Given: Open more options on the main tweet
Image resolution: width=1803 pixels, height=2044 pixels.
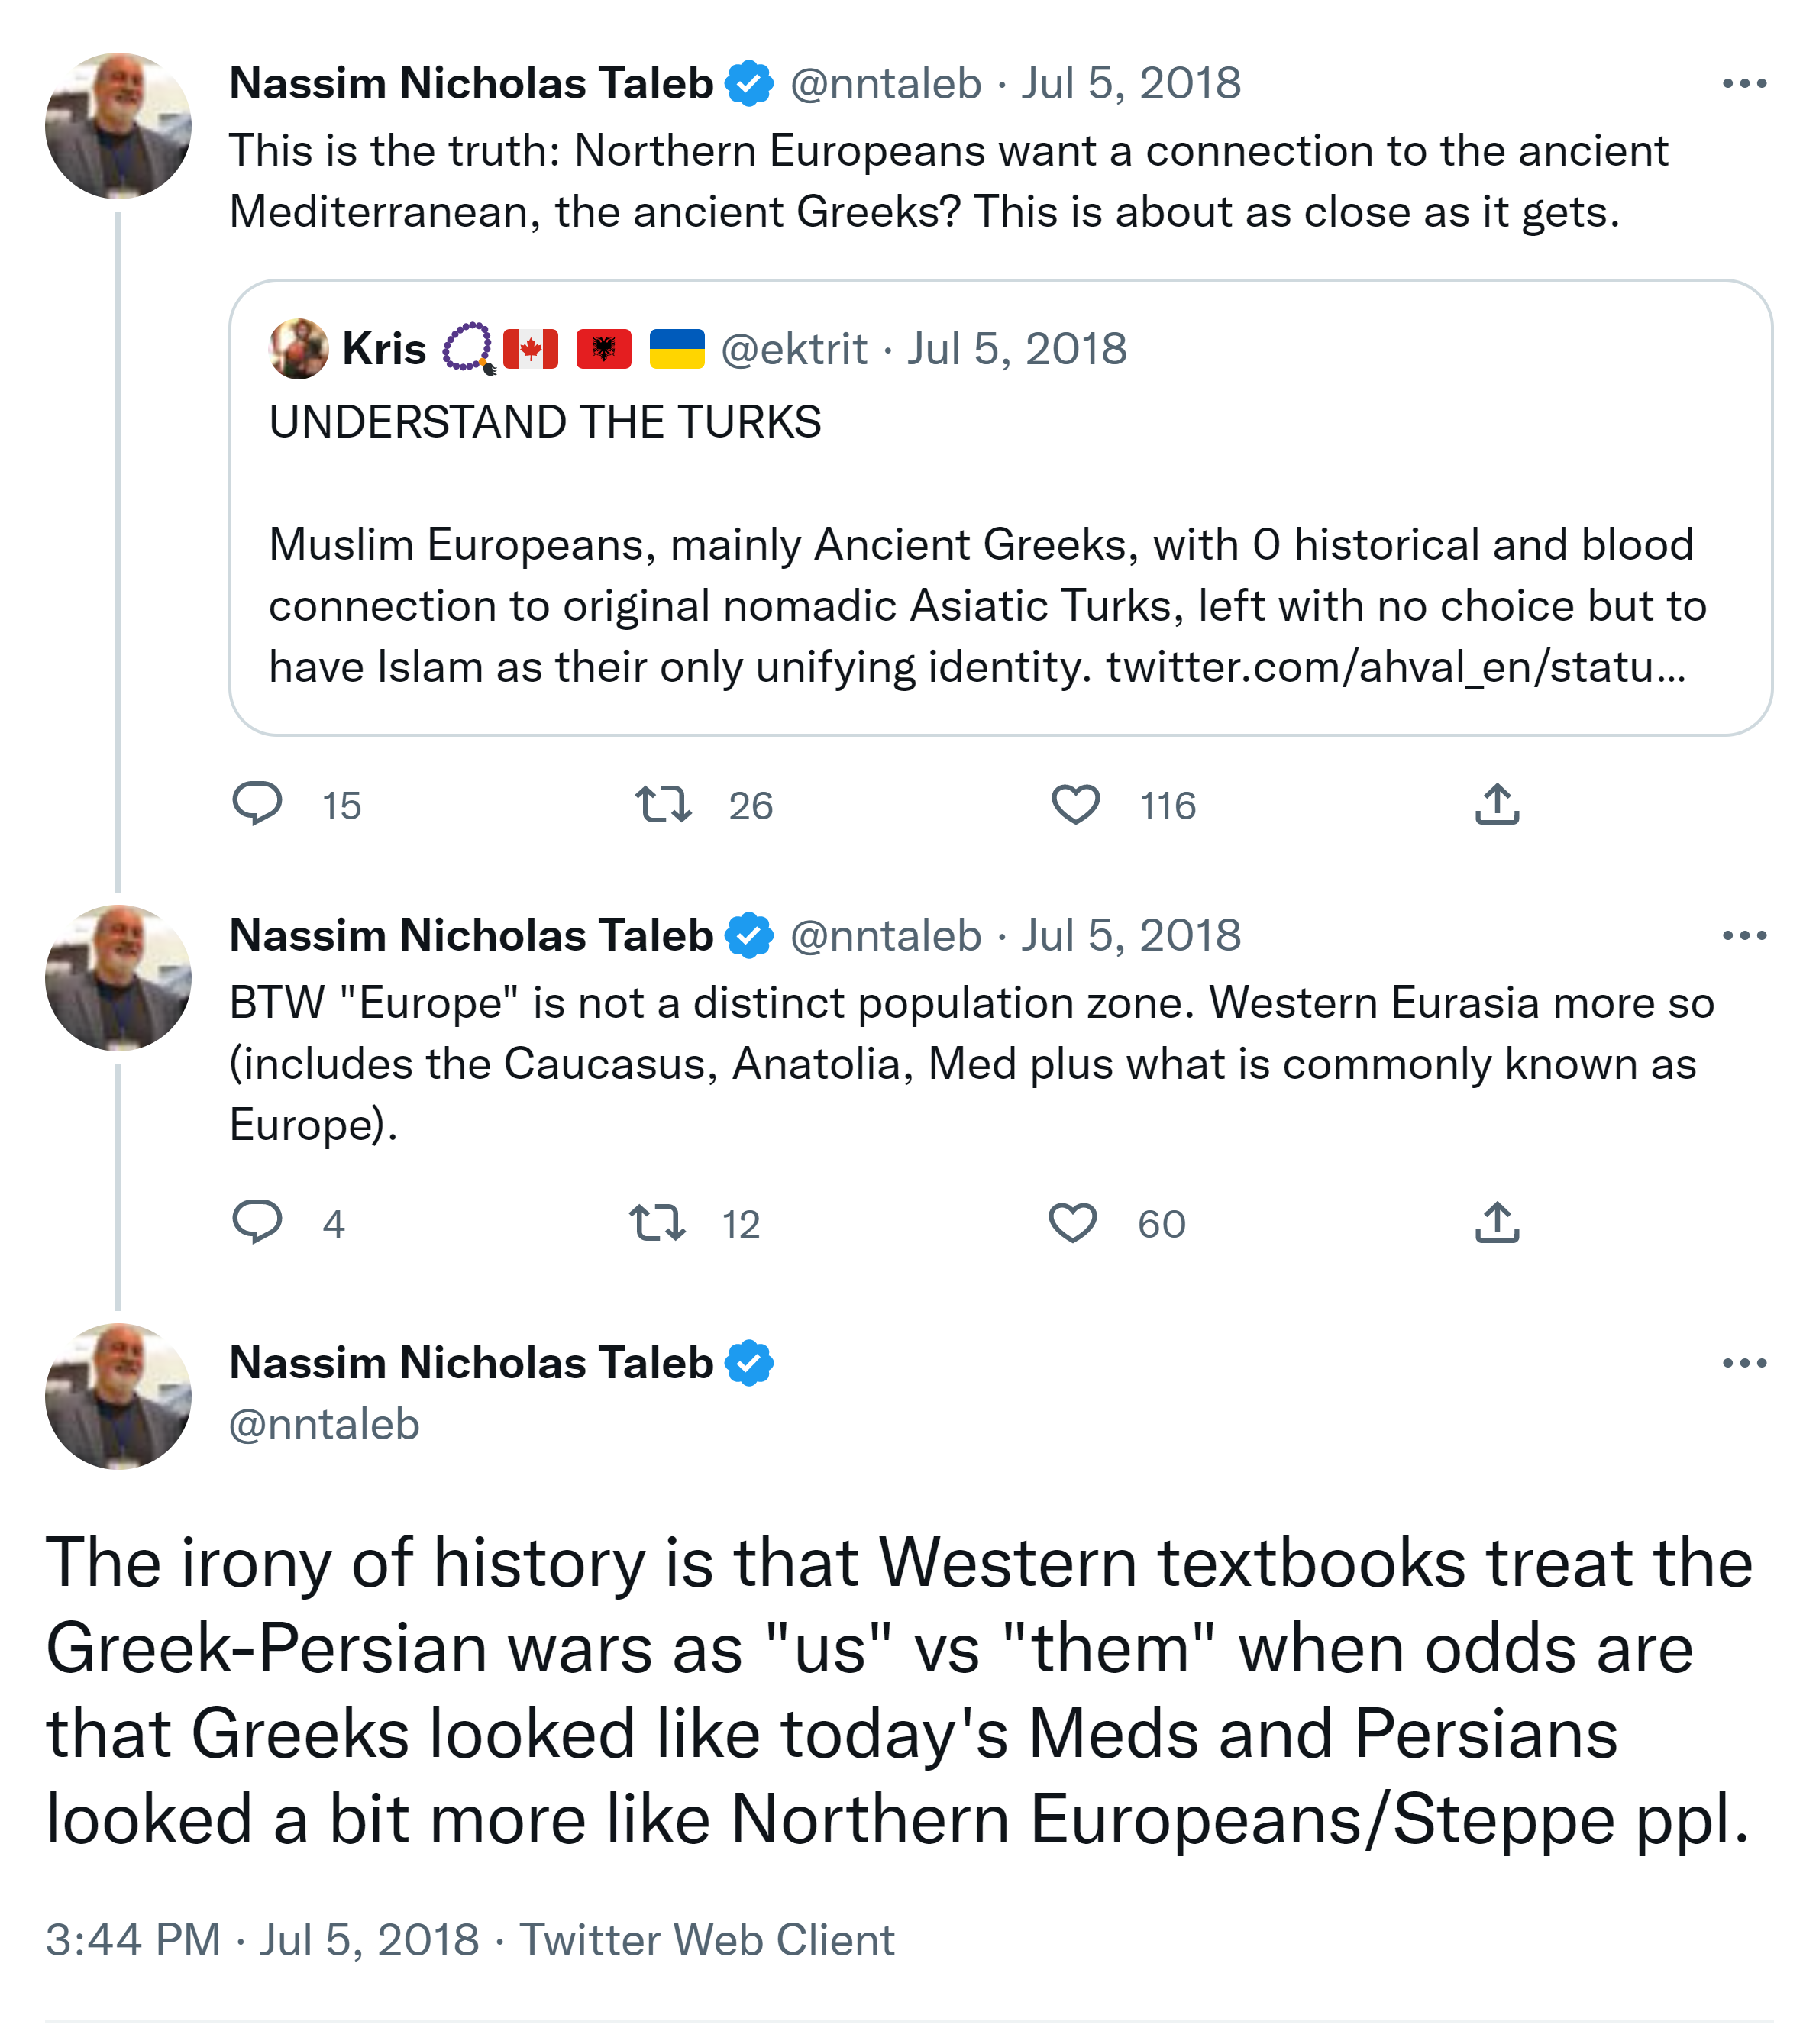Looking at the screenshot, I should click(1743, 1363).
